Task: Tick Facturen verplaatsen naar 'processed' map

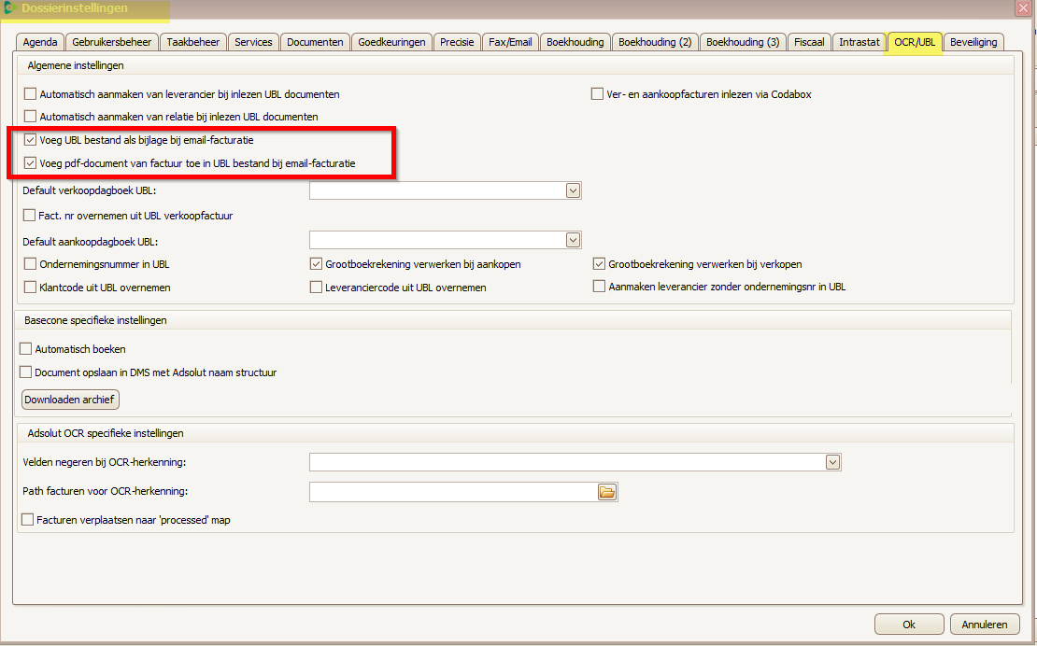Action: point(28,520)
